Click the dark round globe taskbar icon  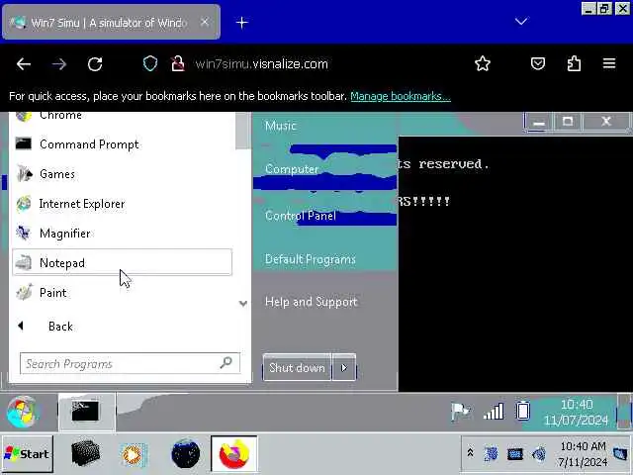pyautogui.click(x=185, y=454)
